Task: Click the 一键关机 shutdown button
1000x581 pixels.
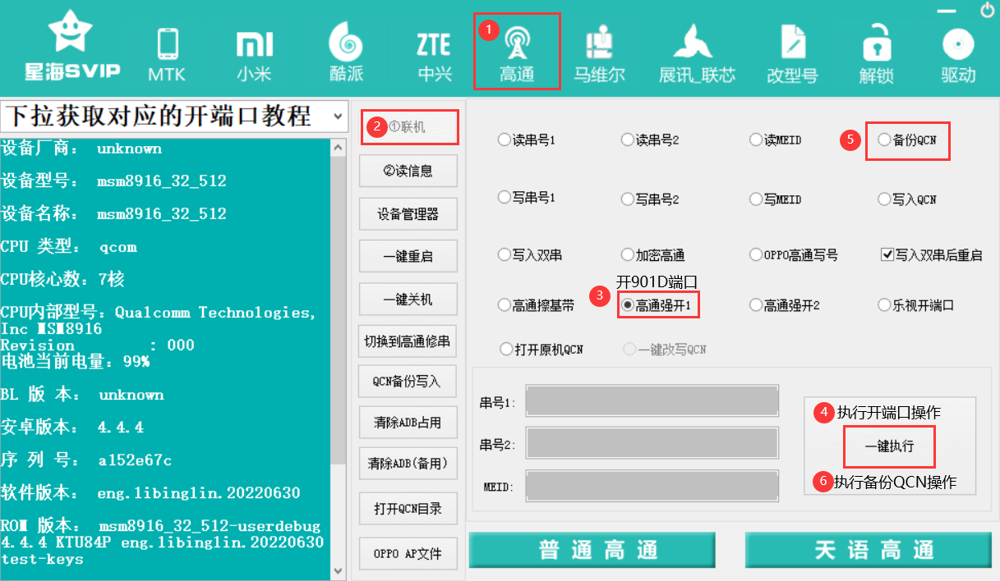Action: pyautogui.click(x=408, y=300)
